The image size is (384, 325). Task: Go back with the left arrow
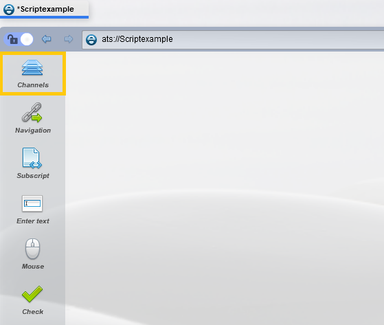(46, 39)
